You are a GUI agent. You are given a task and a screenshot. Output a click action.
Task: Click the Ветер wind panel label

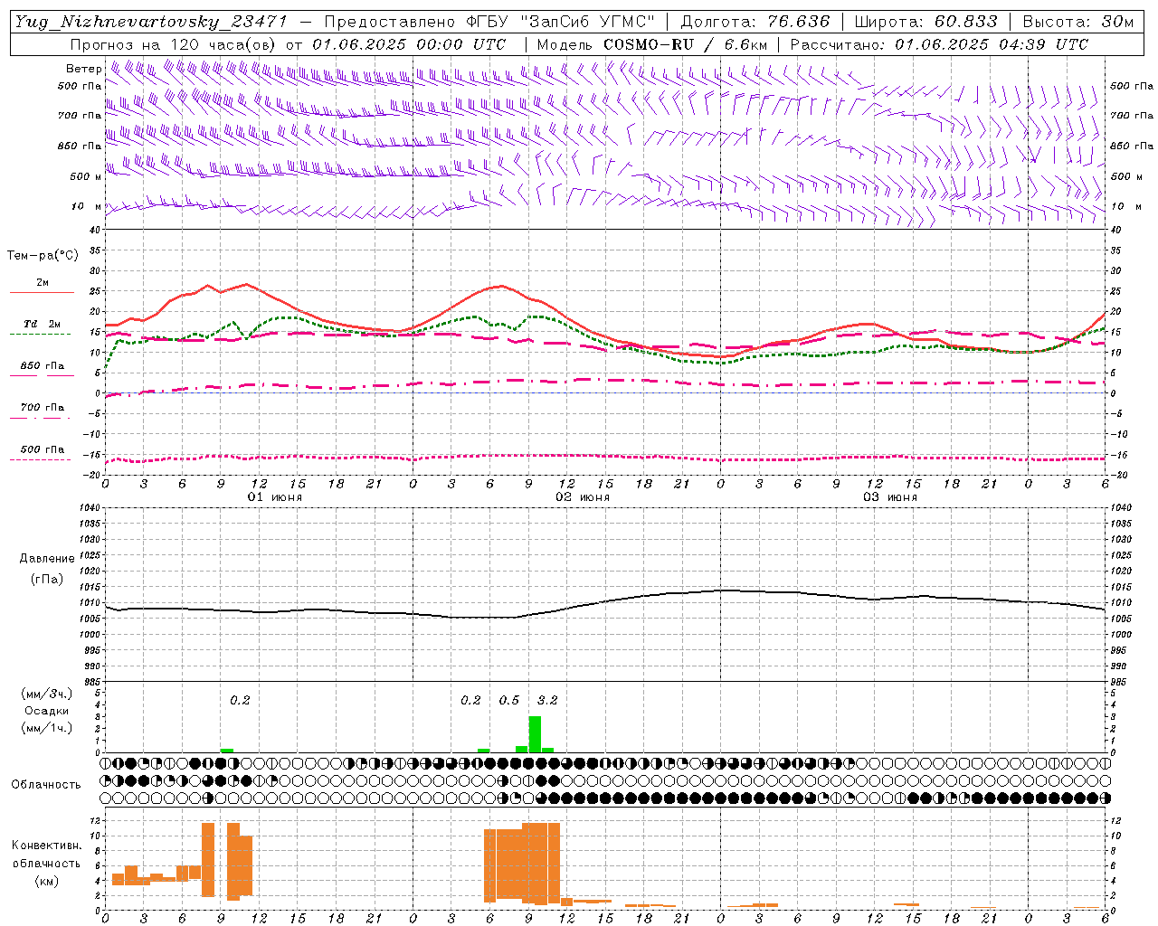pos(83,69)
